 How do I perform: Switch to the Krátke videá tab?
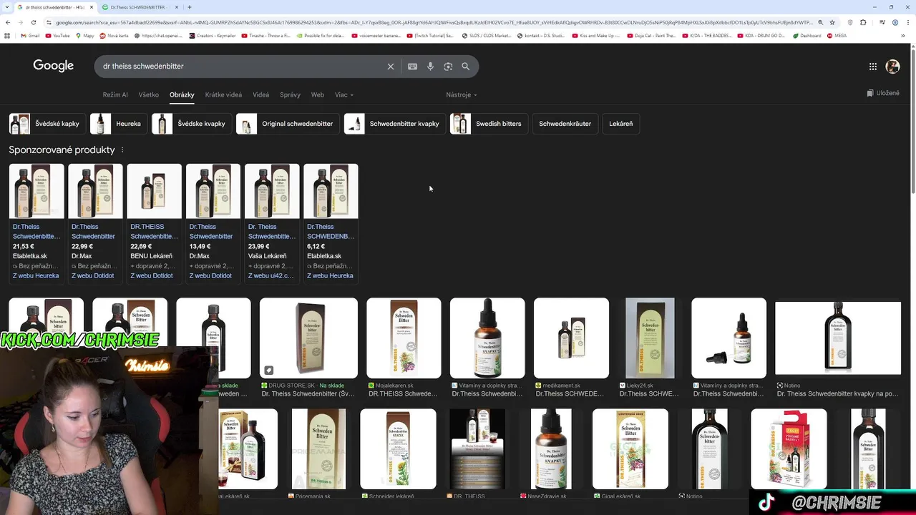pyautogui.click(x=223, y=95)
